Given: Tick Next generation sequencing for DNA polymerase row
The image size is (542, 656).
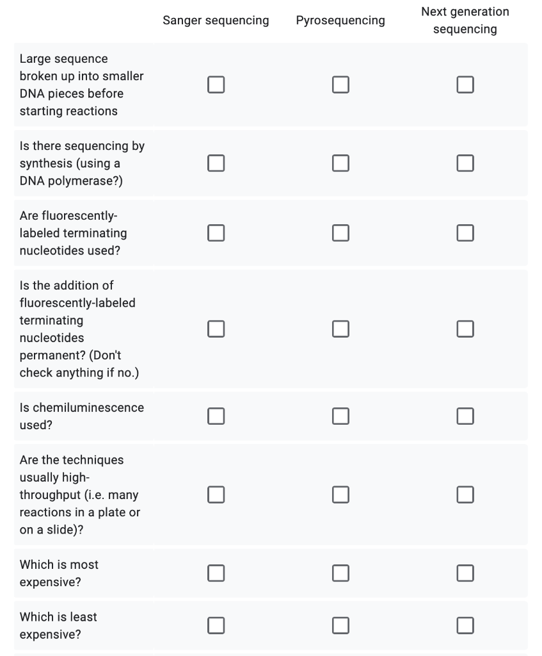Looking at the screenshot, I should (x=465, y=163).
